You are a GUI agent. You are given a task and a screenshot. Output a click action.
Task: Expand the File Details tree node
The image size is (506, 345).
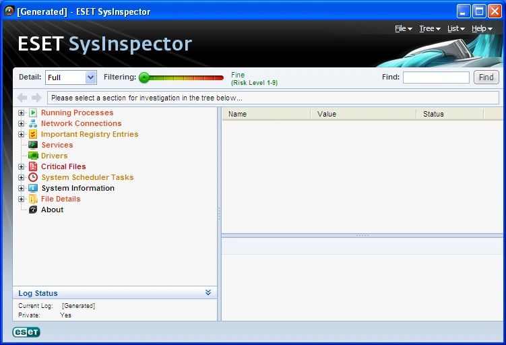pos(22,199)
